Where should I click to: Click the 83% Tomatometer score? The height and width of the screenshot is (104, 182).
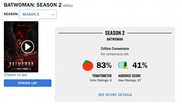click(104, 65)
